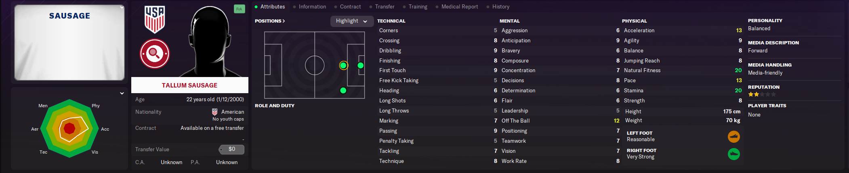Image resolution: width=849 pixels, height=173 pixels.
Task: Click the green F/A status badge
Action: pyautogui.click(x=240, y=9)
